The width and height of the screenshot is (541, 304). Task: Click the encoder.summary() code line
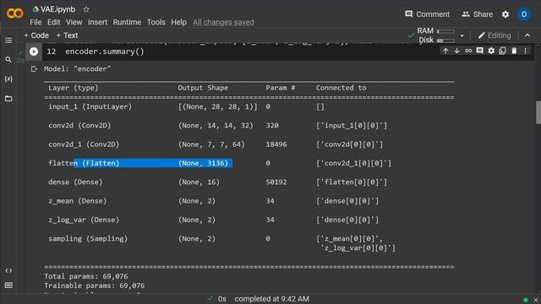tap(104, 52)
